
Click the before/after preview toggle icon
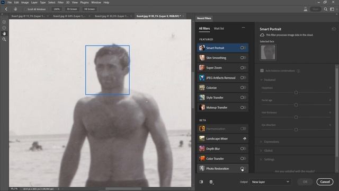pyautogui.click(x=201, y=182)
